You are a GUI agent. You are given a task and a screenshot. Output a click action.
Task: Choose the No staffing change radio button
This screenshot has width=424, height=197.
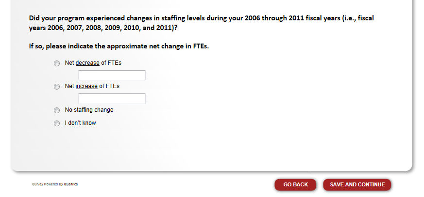[57, 110]
